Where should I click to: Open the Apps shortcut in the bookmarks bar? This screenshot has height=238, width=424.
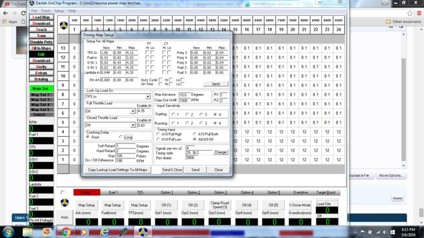(x=10, y=22)
